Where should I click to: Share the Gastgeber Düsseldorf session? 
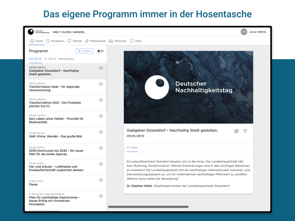pos(237,131)
